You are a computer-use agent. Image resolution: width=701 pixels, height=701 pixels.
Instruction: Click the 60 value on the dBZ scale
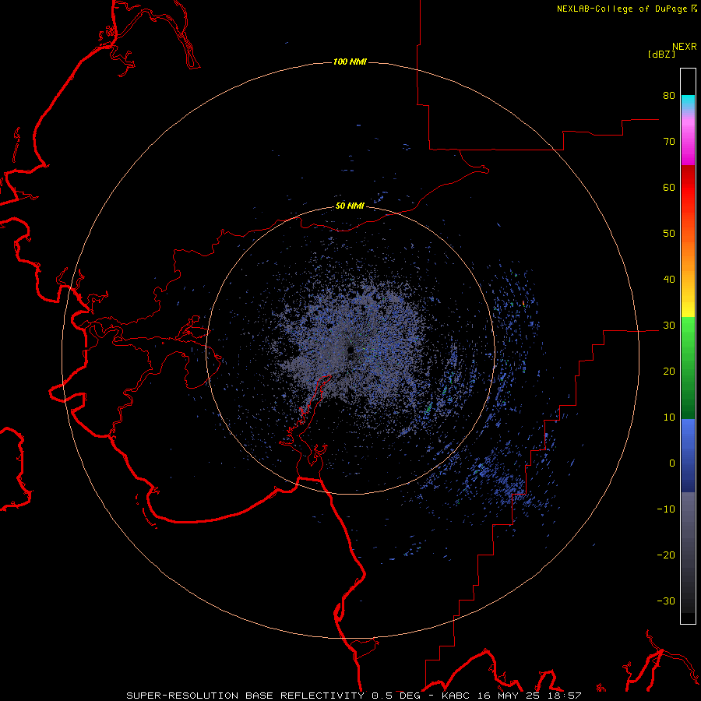(669, 187)
